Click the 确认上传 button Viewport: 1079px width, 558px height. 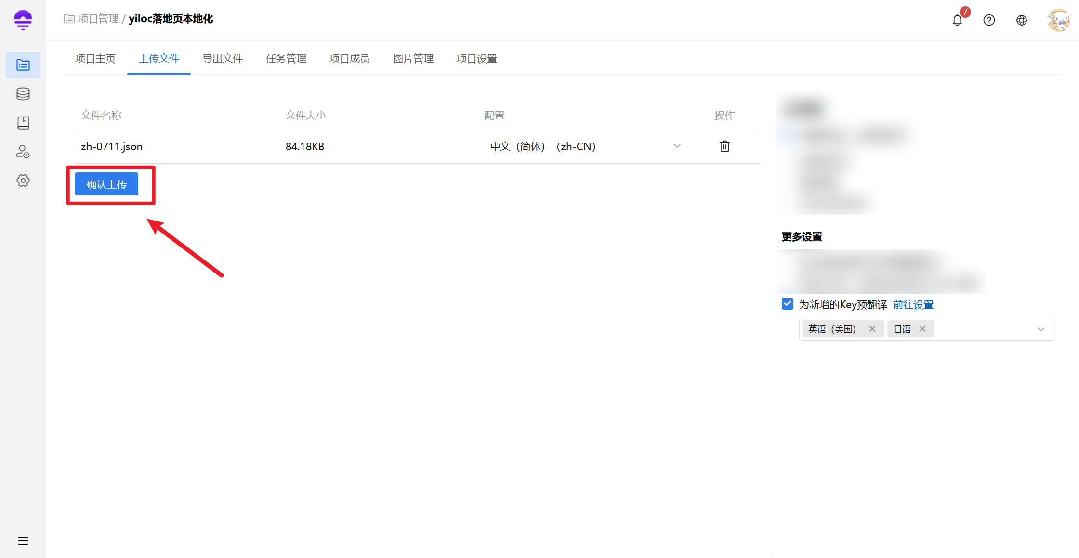tap(106, 184)
